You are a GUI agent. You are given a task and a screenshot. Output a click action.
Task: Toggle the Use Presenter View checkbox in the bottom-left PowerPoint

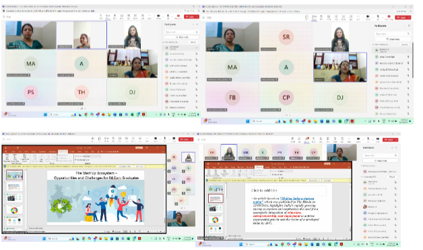tap(76, 160)
